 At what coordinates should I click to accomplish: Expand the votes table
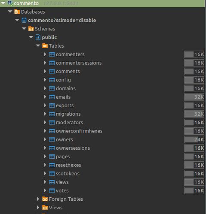coord(45,190)
